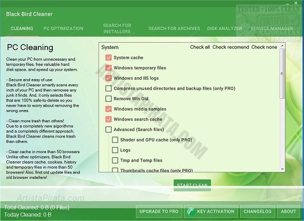
Task: Open the PC Optimization tab
Action: point(63,28)
